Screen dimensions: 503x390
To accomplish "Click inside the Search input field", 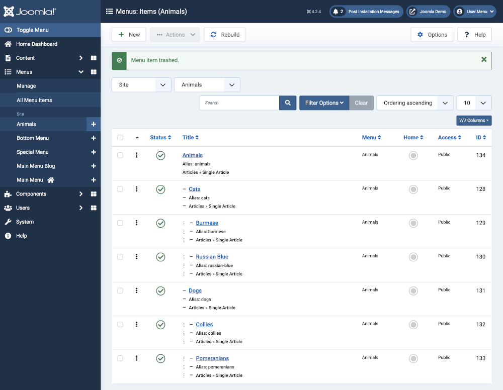I will [239, 103].
